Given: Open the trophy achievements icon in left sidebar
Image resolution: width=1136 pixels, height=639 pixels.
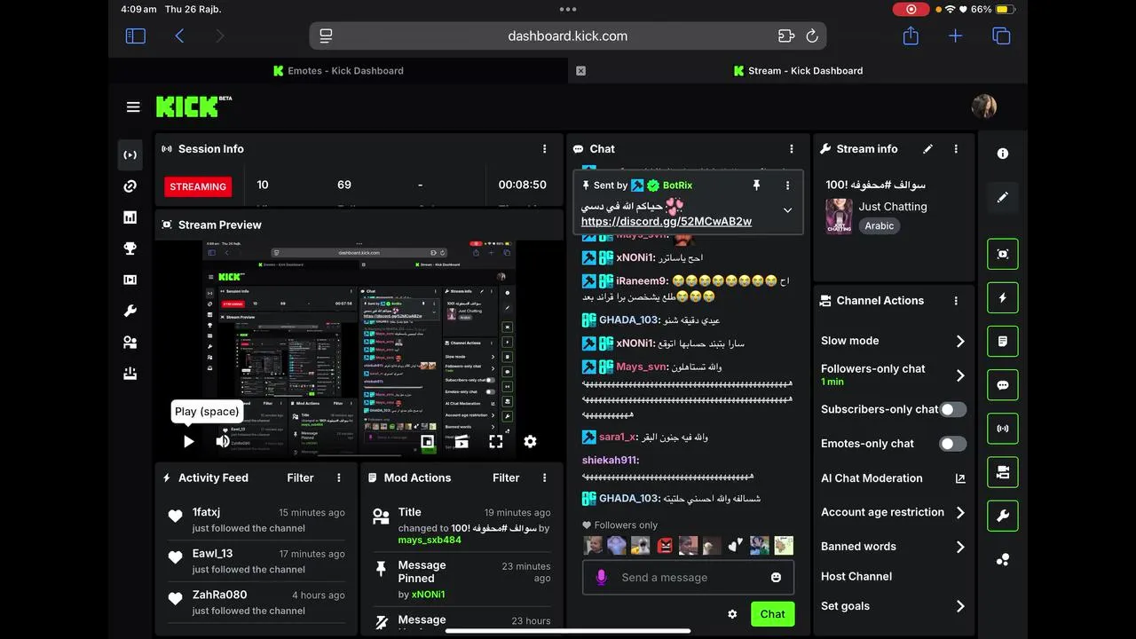Looking at the screenshot, I should (x=130, y=248).
